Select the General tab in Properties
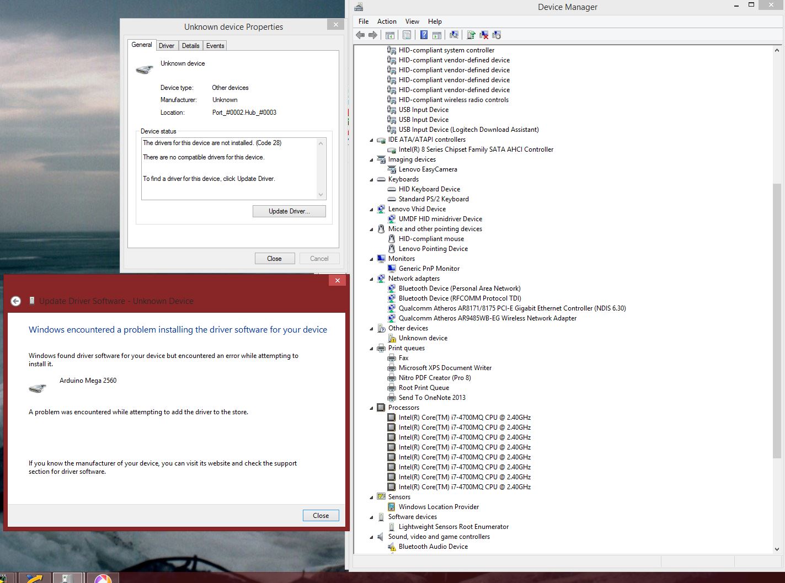The width and height of the screenshot is (785, 583). [142, 45]
